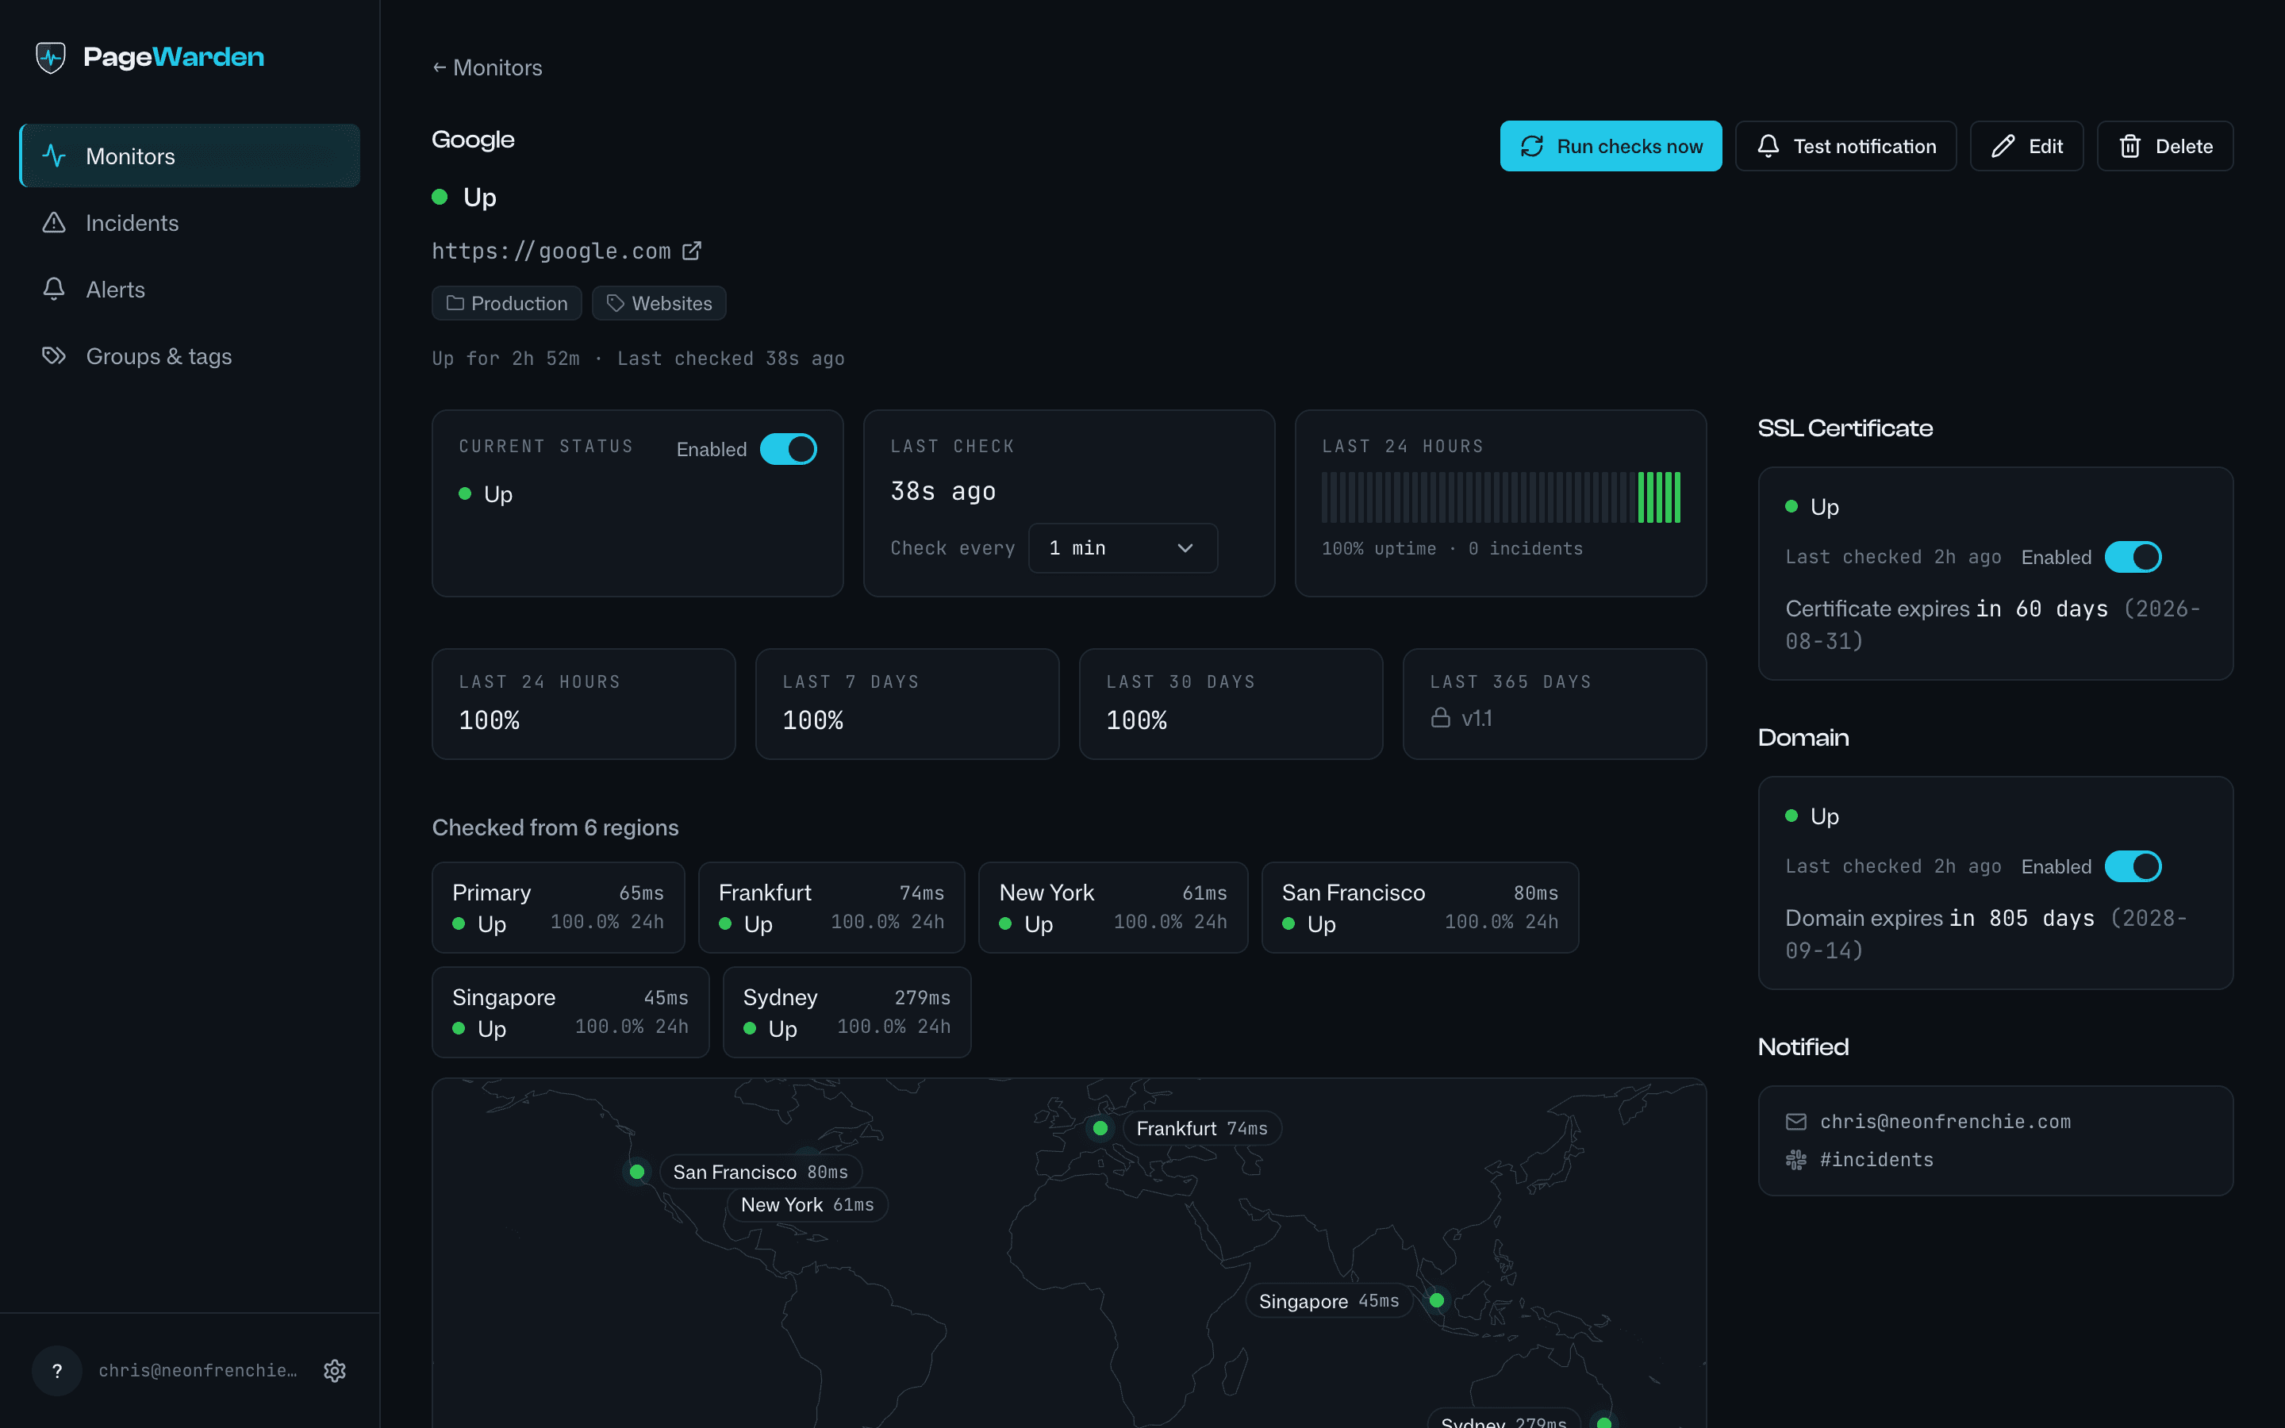Image resolution: width=2285 pixels, height=1428 pixels.
Task: Click the dropdown chevron next to 1 min
Action: click(x=1185, y=547)
